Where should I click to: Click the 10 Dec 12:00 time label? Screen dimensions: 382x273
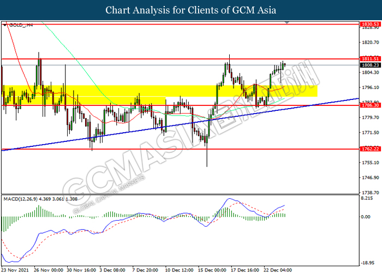pos(180,270)
